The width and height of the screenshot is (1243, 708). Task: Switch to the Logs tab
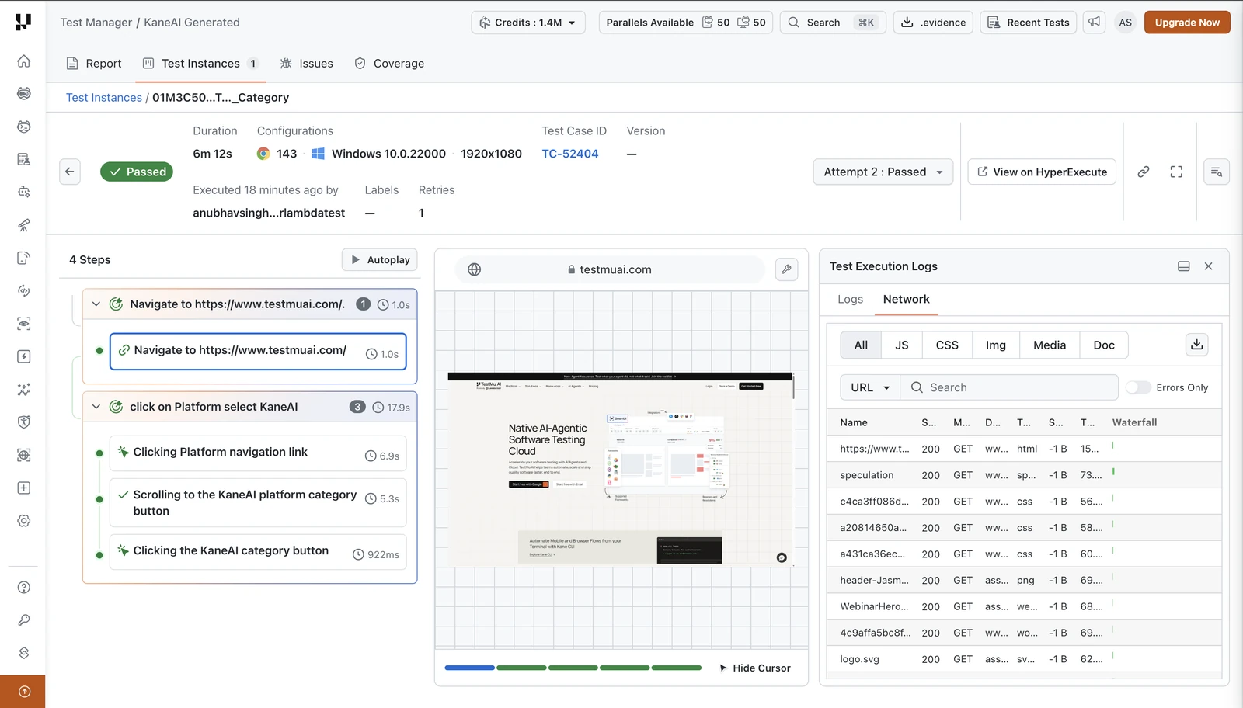tap(850, 299)
